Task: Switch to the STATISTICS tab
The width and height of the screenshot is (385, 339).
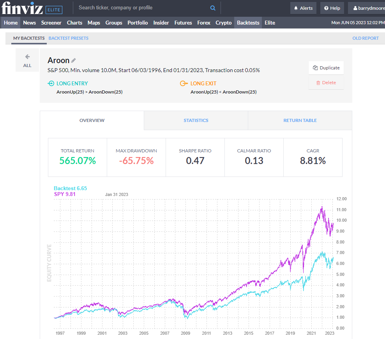Action: pos(196,120)
